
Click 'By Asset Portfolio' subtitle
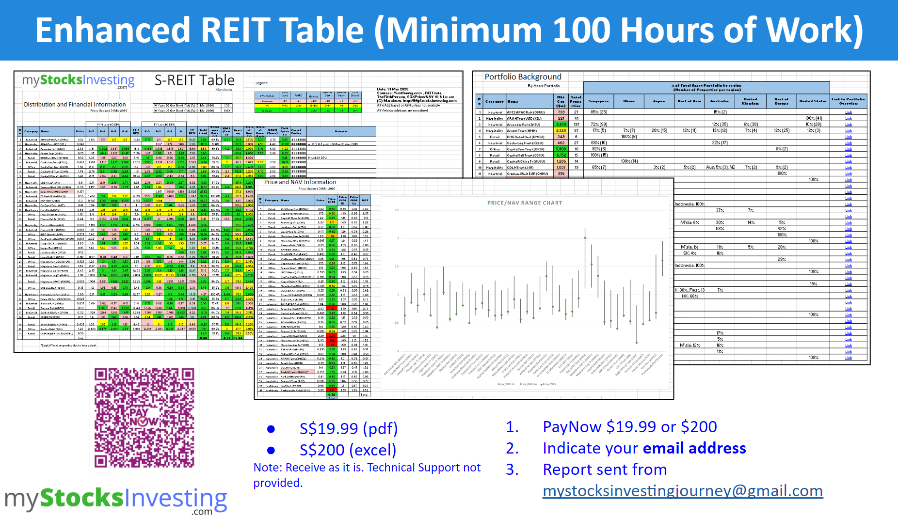tap(544, 86)
